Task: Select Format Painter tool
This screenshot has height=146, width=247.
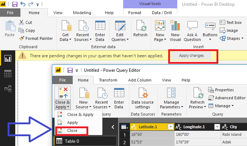Action: click(36, 38)
